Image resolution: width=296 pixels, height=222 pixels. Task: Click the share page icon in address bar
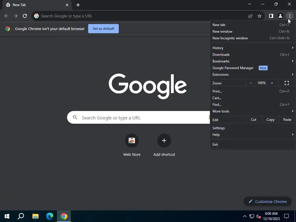[250, 16]
